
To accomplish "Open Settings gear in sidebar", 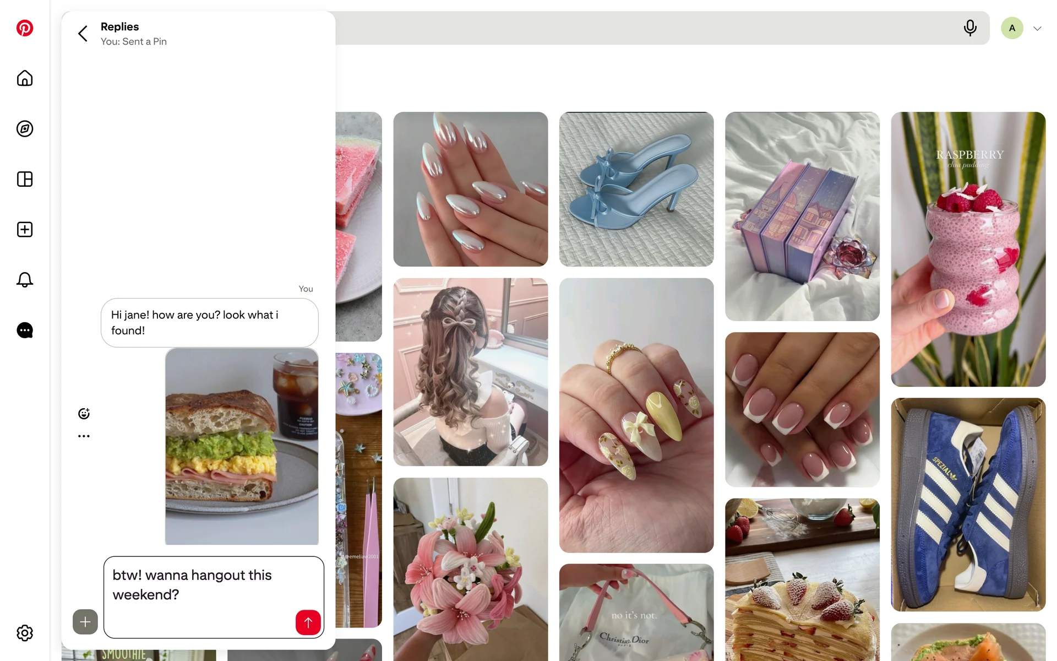I will point(25,633).
